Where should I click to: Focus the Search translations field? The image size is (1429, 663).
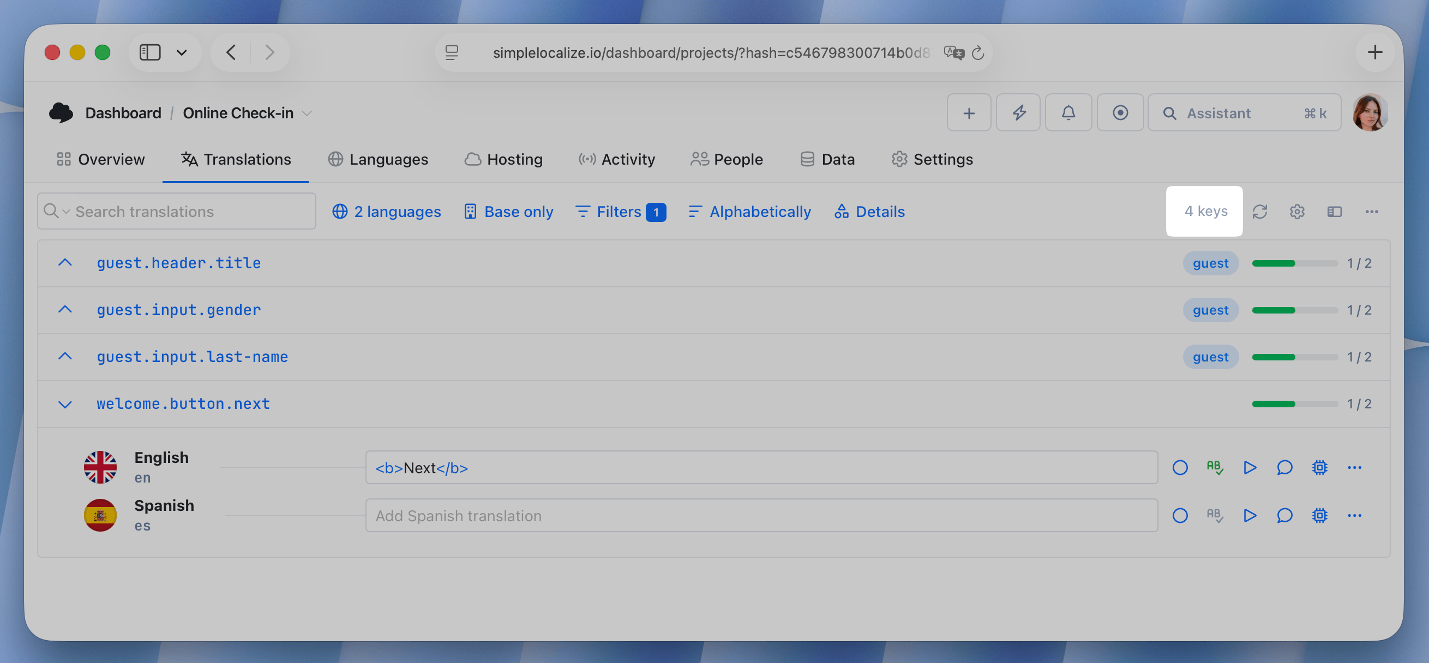[176, 211]
